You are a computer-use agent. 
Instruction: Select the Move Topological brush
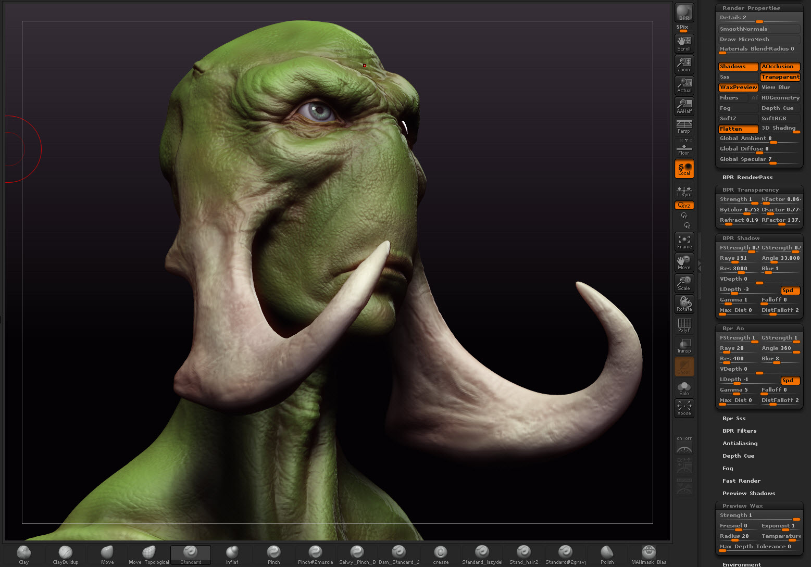point(149,555)
